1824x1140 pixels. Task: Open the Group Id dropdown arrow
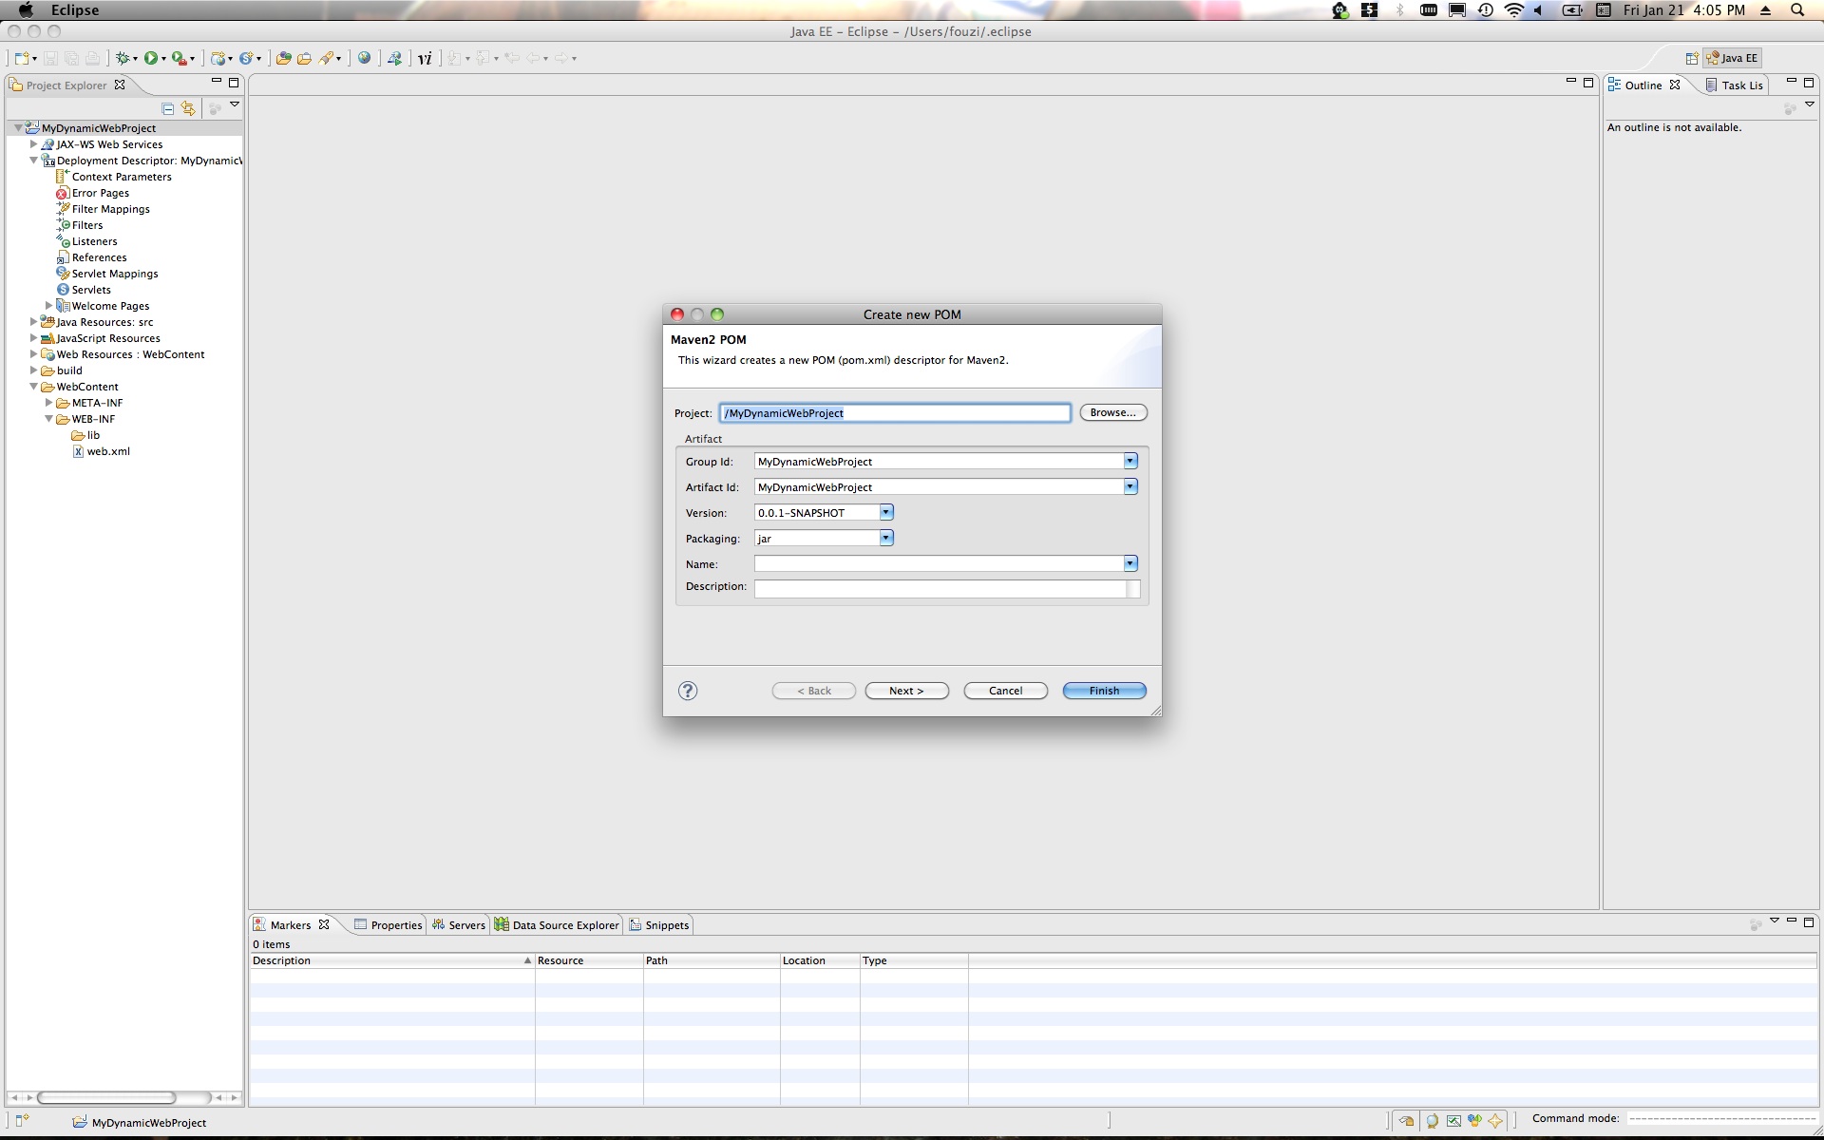(1130, 461)
